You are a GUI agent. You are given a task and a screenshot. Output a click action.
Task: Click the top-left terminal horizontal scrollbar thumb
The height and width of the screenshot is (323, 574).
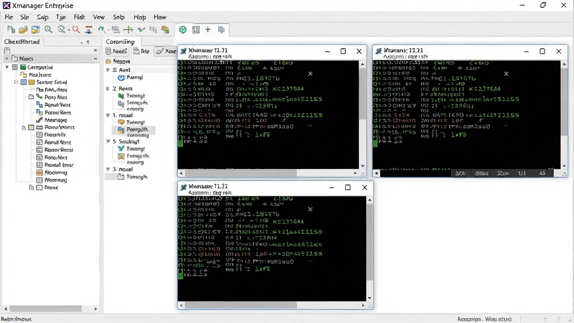click(x=241, y=173)
